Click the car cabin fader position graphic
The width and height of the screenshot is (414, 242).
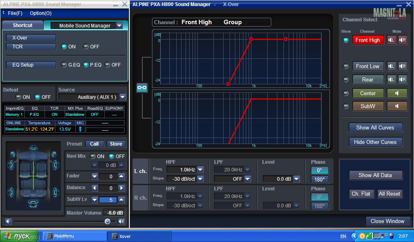pos(33,176)
